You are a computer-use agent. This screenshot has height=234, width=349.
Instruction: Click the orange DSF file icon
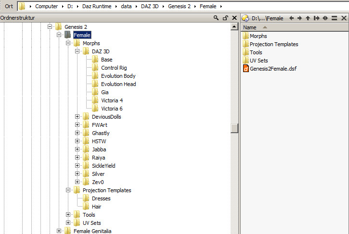tap(246, 69)
